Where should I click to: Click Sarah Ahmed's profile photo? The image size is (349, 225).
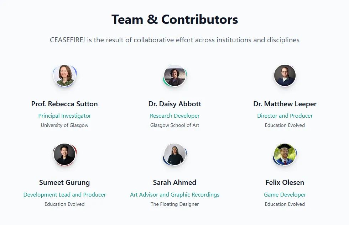(x=175, y=154)
